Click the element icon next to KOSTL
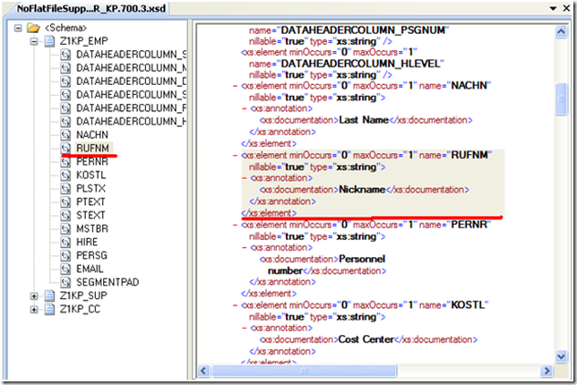Viewport: 577px width, 385px height. click(x=65, y=175)
